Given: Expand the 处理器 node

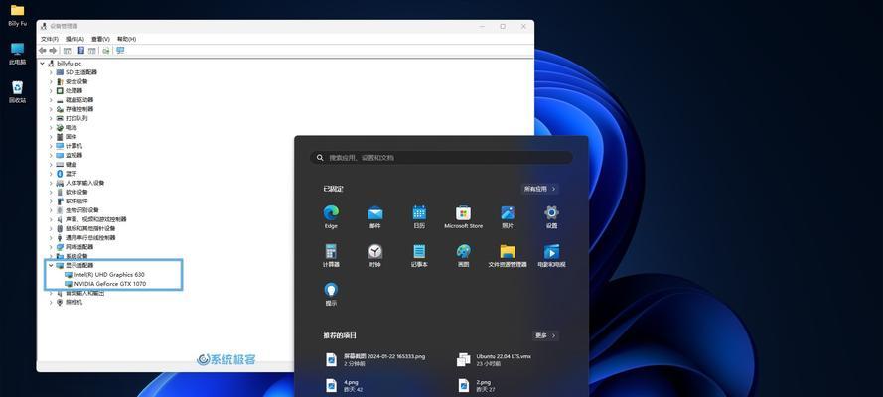Looking at the screenshot, I should tap(51, 90).
